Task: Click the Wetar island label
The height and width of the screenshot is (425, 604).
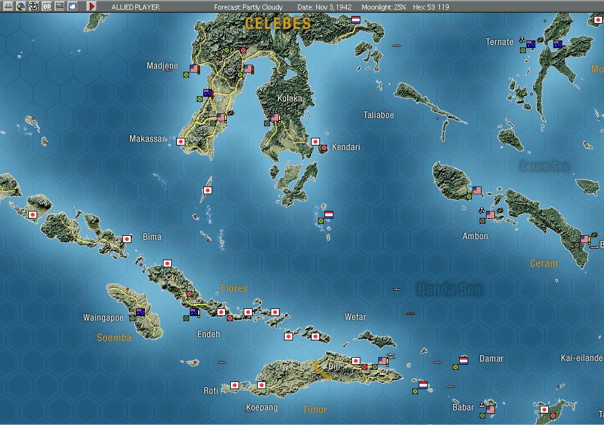Action: (355, 317)
